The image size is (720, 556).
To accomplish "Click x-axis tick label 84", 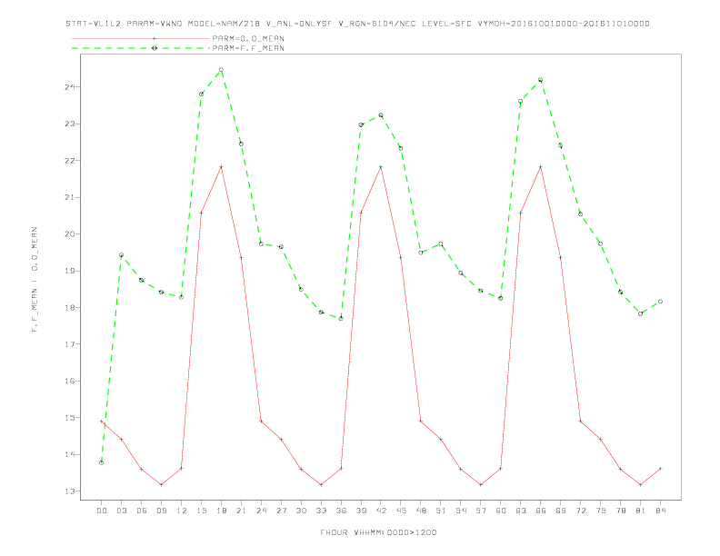I will pyautogui.click(x=661, y=511).
